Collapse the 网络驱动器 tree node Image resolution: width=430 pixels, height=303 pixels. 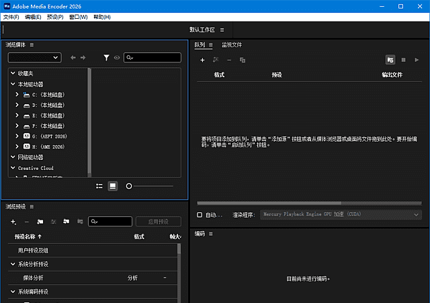(x=13, y=157)
